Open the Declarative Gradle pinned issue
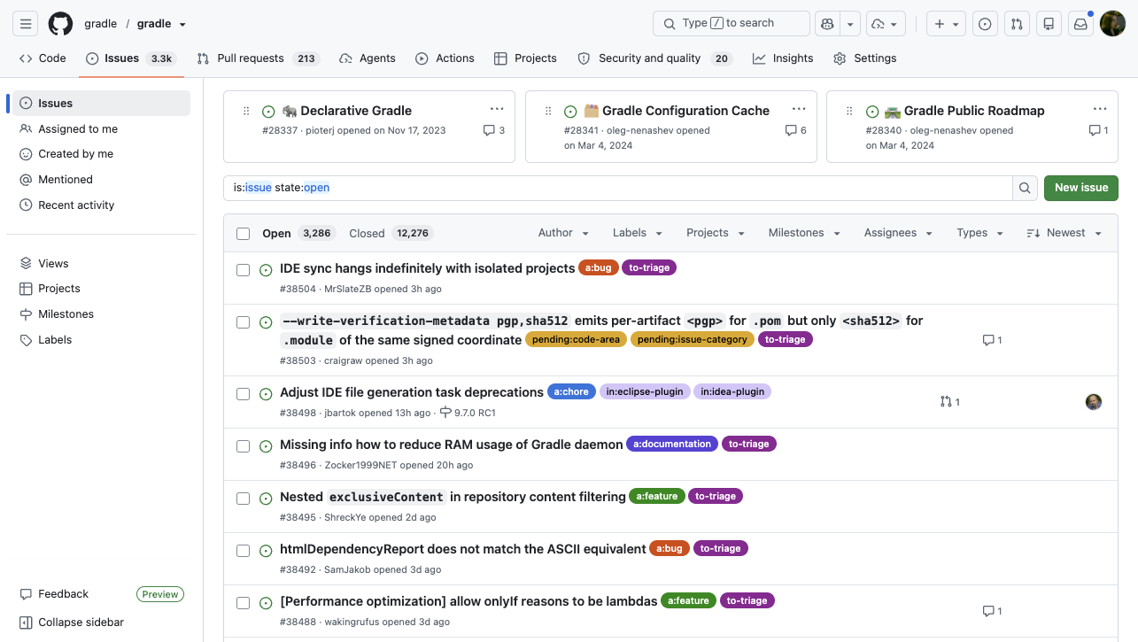The width and height of the screenshot is (1138, 642). coord(356,111)
